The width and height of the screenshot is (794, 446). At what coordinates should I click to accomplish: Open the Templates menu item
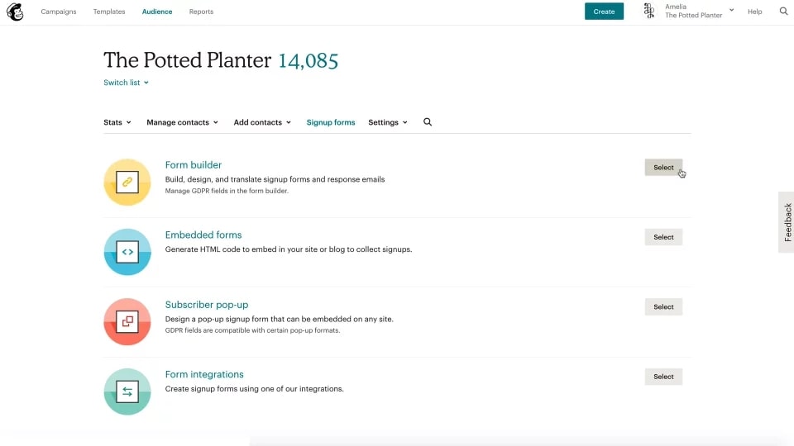(x=109, y=12)
